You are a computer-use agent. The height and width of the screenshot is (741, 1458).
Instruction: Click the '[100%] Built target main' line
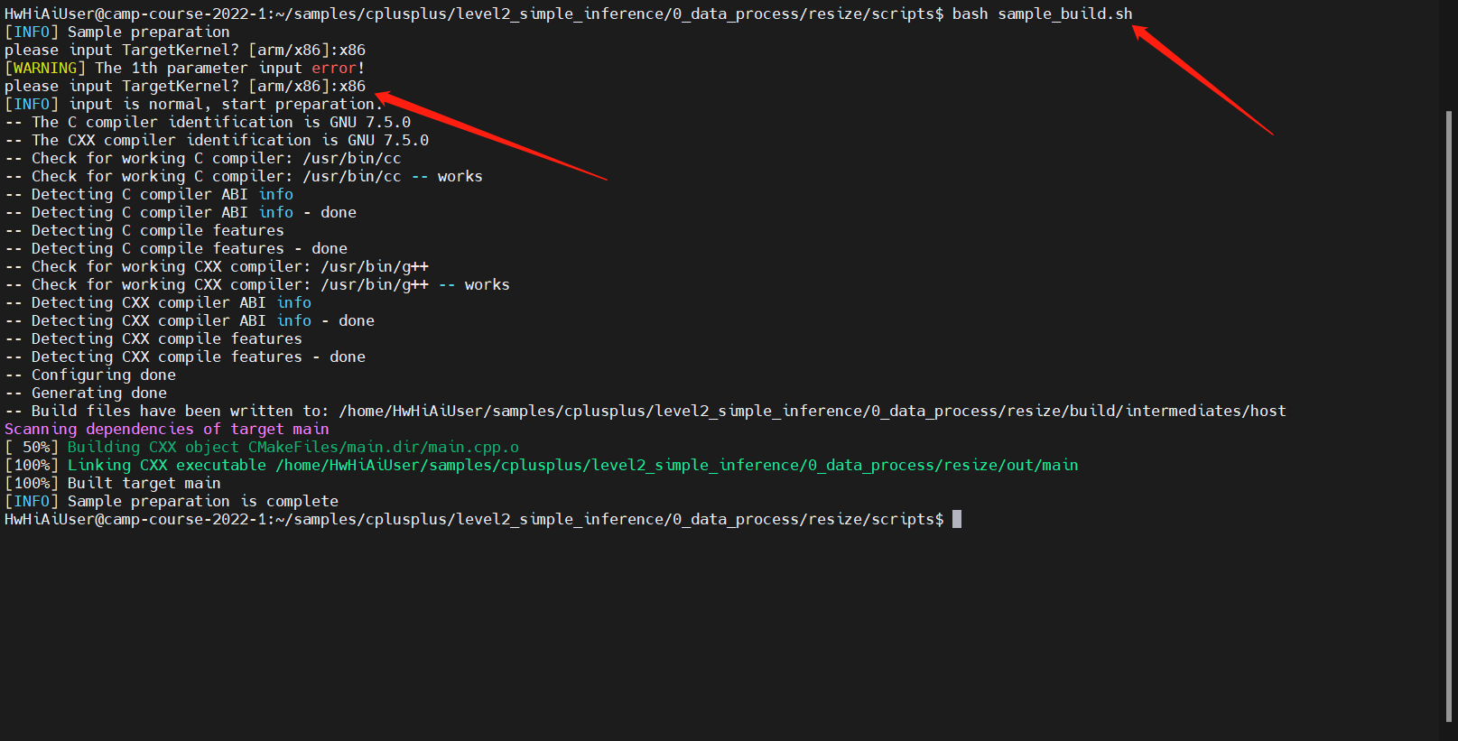click(x=113, y=483)
